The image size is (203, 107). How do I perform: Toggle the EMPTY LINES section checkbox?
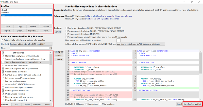(x=3, y=53)
